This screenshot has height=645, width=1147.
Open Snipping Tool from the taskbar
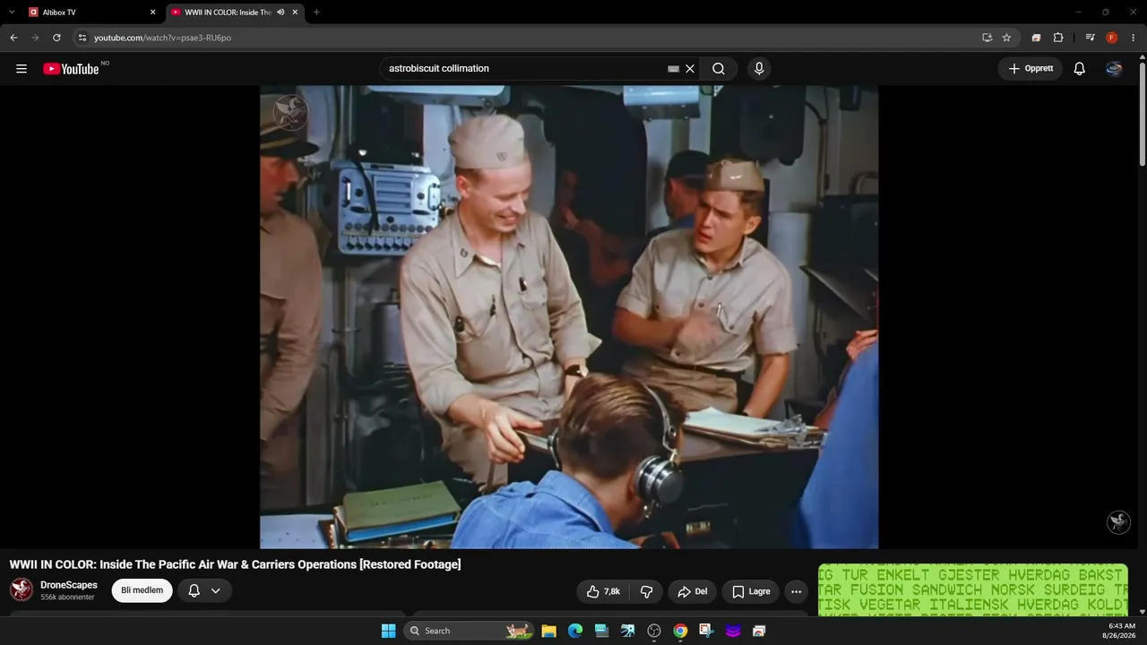tap(706, 631)
